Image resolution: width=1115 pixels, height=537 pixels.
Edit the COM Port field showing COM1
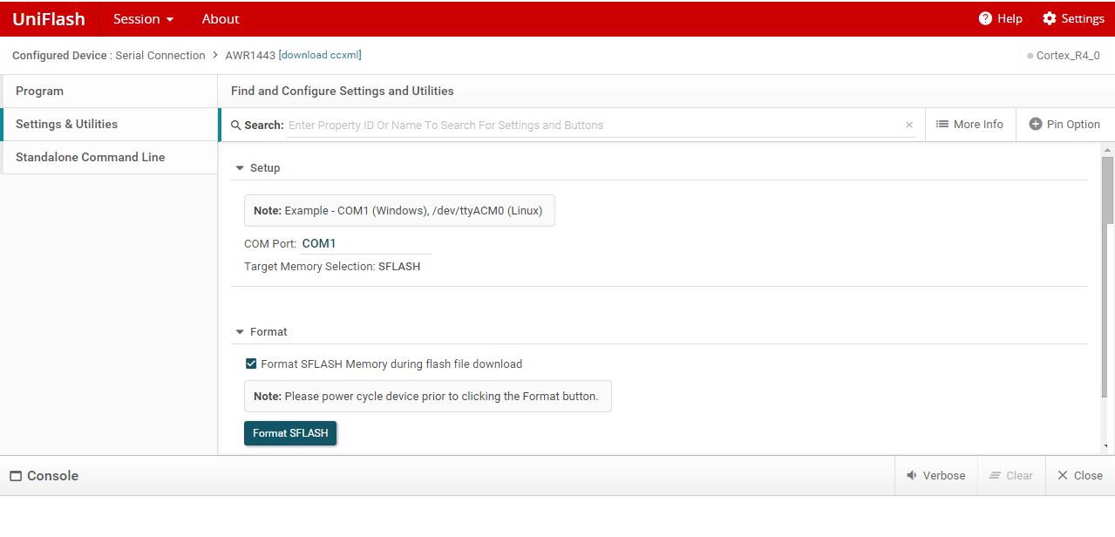click(x=365, y=243)
